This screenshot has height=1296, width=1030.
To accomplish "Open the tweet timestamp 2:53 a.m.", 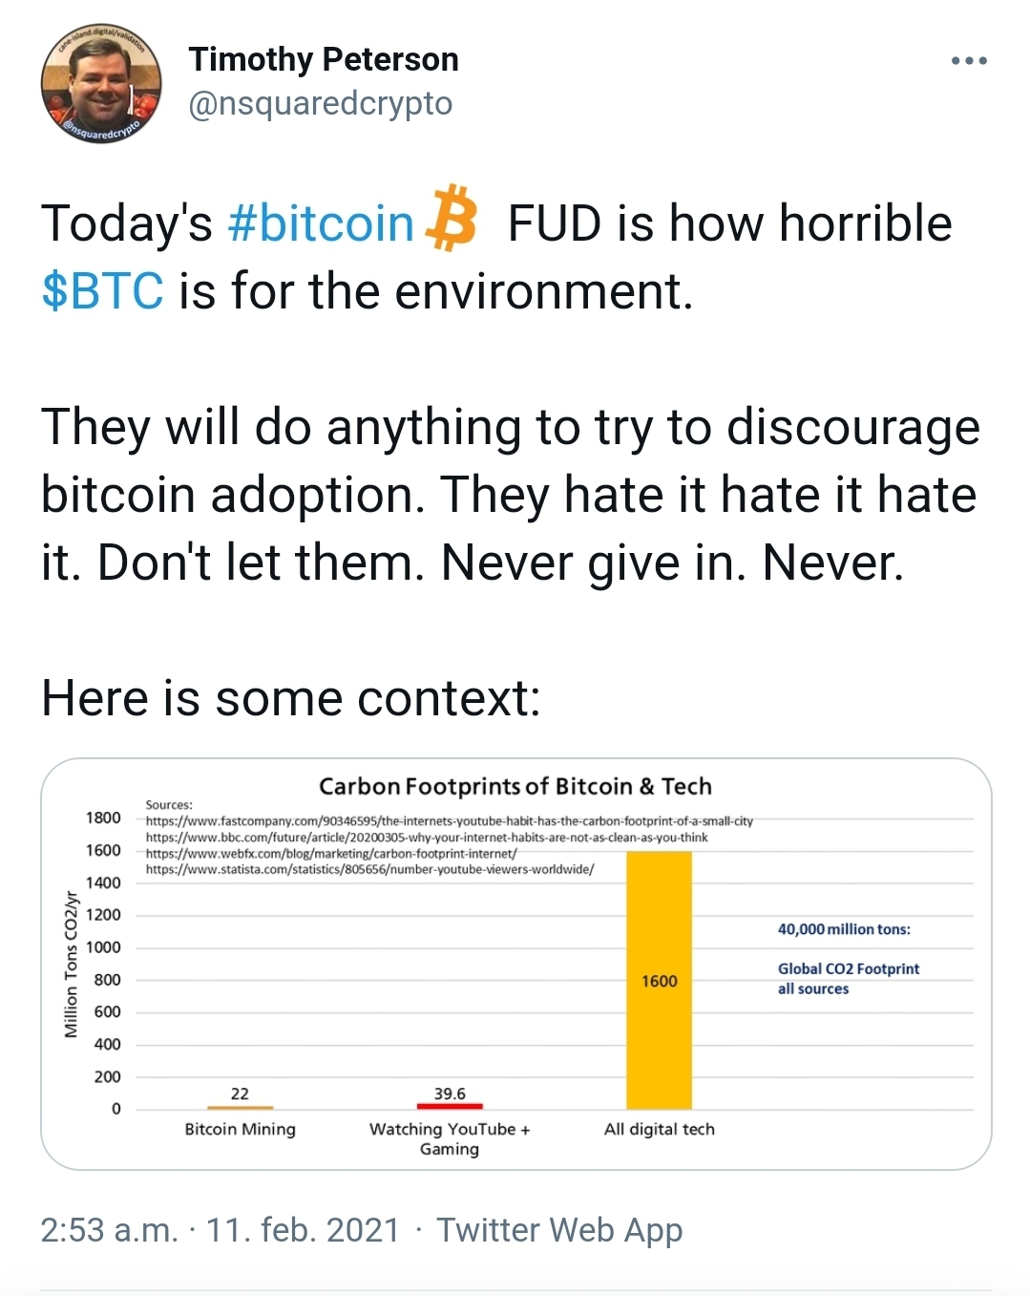I will 109,1230.
